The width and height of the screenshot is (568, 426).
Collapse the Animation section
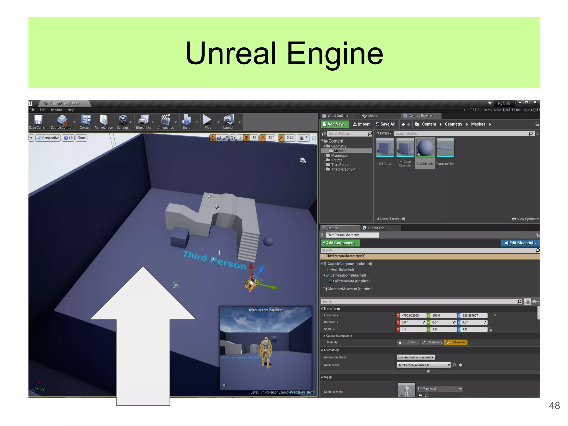coord(322,350)
